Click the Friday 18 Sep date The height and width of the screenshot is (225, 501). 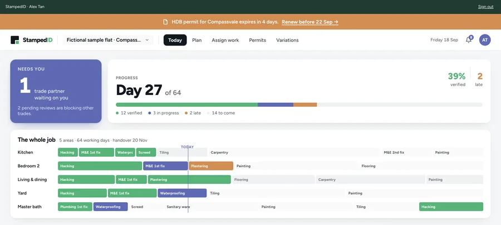tap(444, 40)
